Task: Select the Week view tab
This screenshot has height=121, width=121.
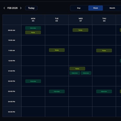Action: click(x=96, y=8)
